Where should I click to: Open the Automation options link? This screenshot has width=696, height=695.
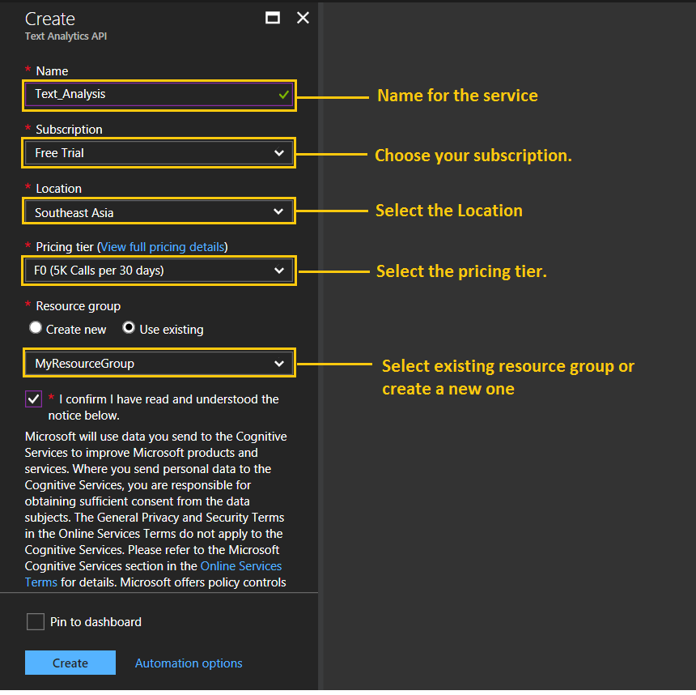pos(189,663)
